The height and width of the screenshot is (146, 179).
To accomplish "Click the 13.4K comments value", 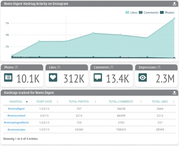I will coord(118,79).
